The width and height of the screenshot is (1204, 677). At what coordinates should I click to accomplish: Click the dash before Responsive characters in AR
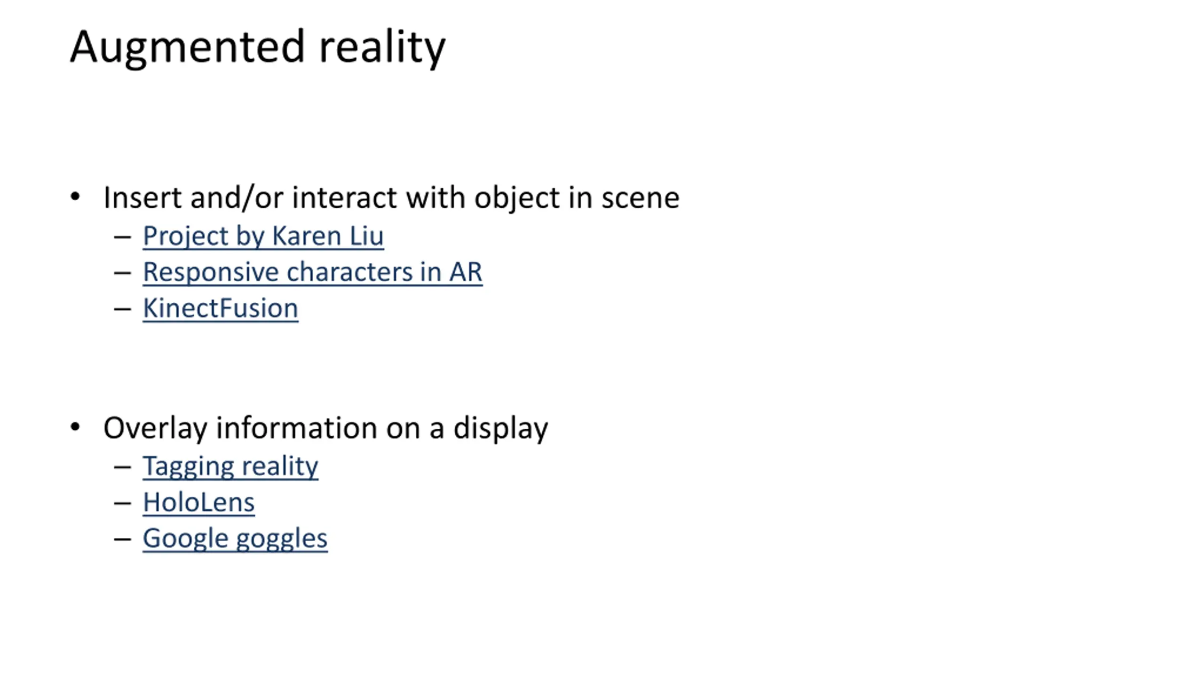tap(122, 274)
